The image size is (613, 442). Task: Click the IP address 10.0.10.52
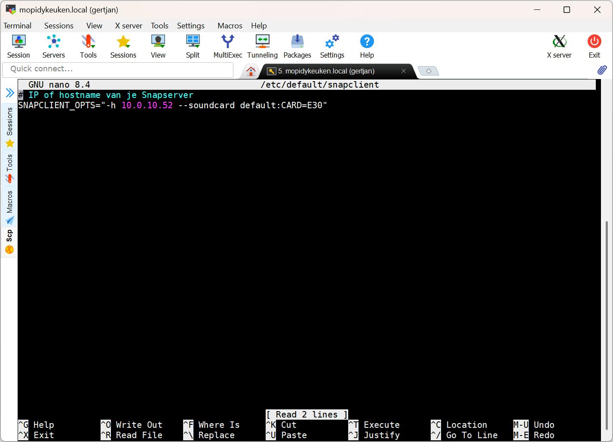click(x=147, y=105)
